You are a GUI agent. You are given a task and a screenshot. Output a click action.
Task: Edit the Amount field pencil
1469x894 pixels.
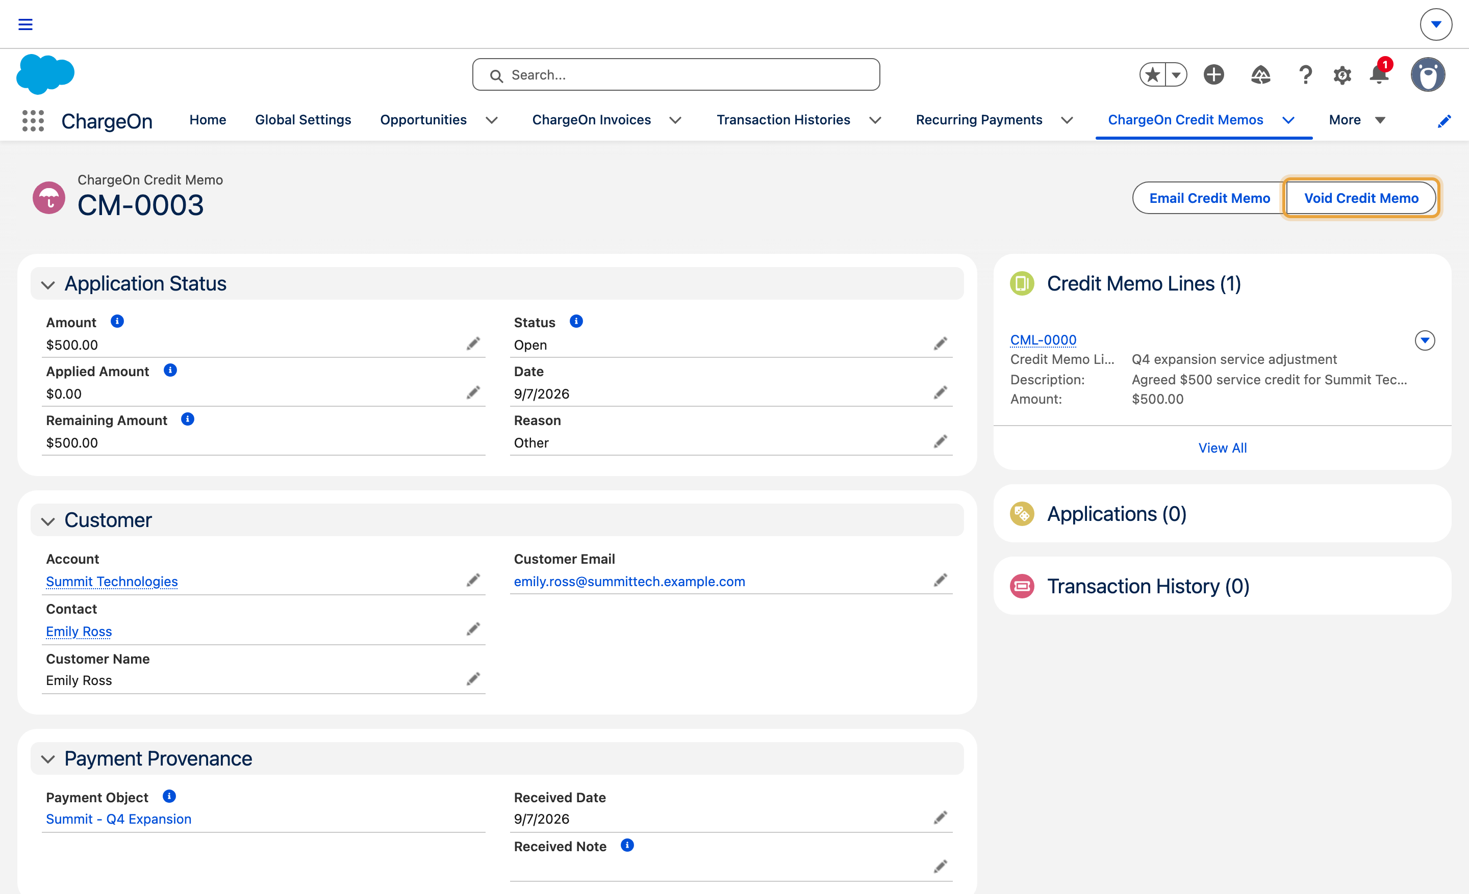pos(473,344)
